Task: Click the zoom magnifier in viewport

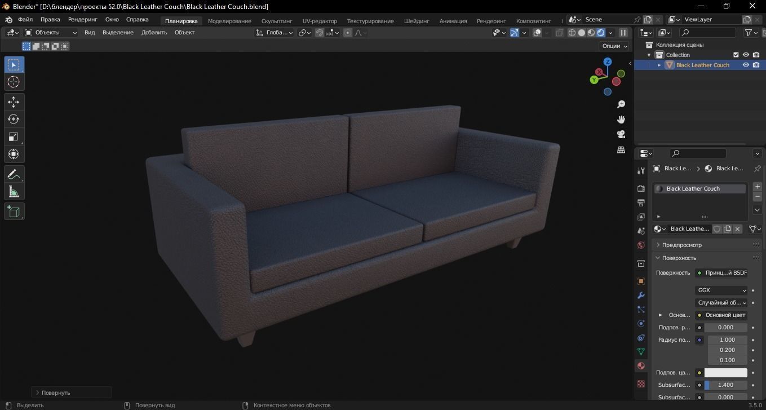Action: point(621,104)
